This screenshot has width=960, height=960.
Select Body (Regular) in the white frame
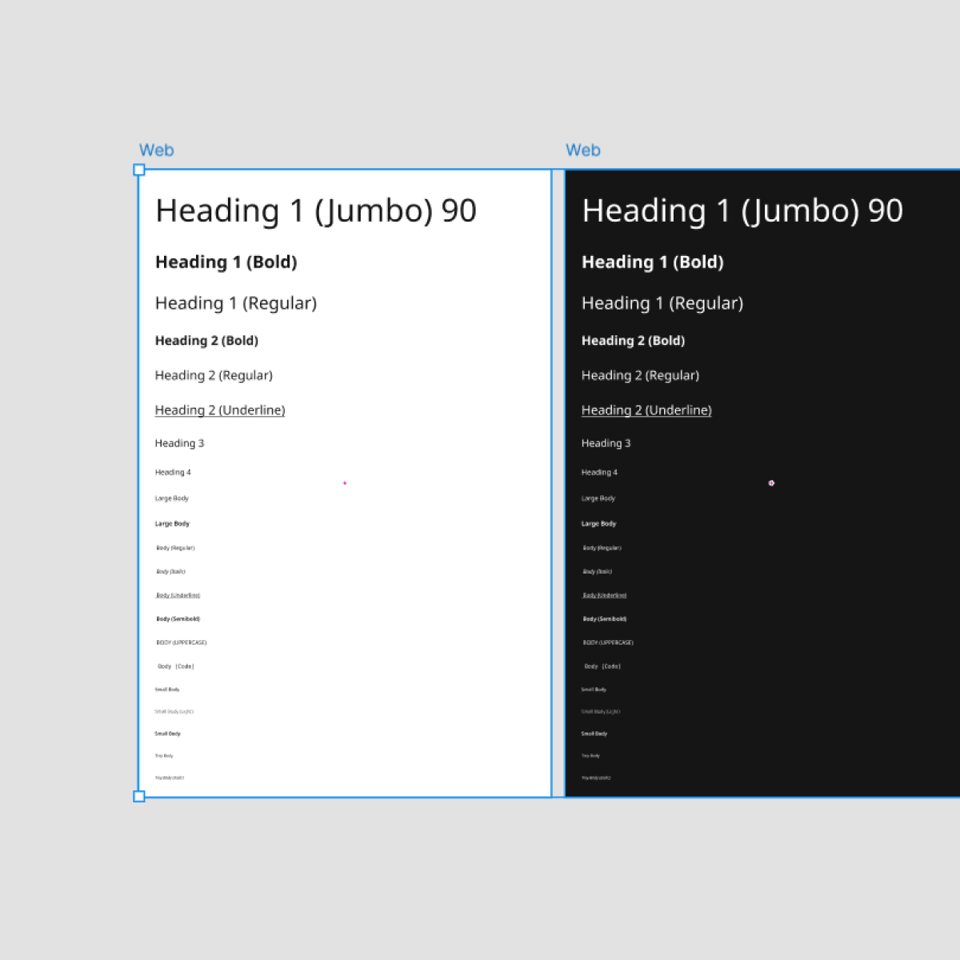[175, 548]
